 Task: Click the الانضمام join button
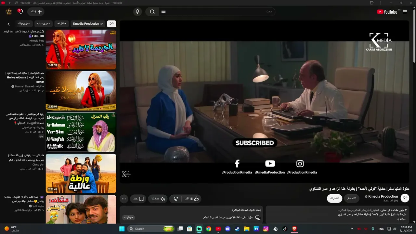point(352,198)
